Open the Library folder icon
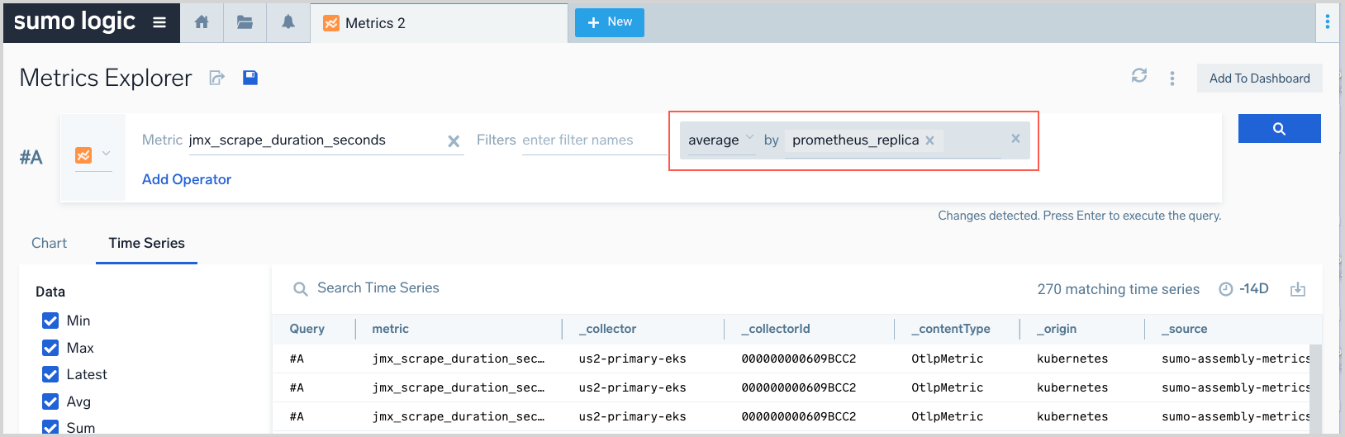Viewport: 1345px width, 437px height. [245, 22]
